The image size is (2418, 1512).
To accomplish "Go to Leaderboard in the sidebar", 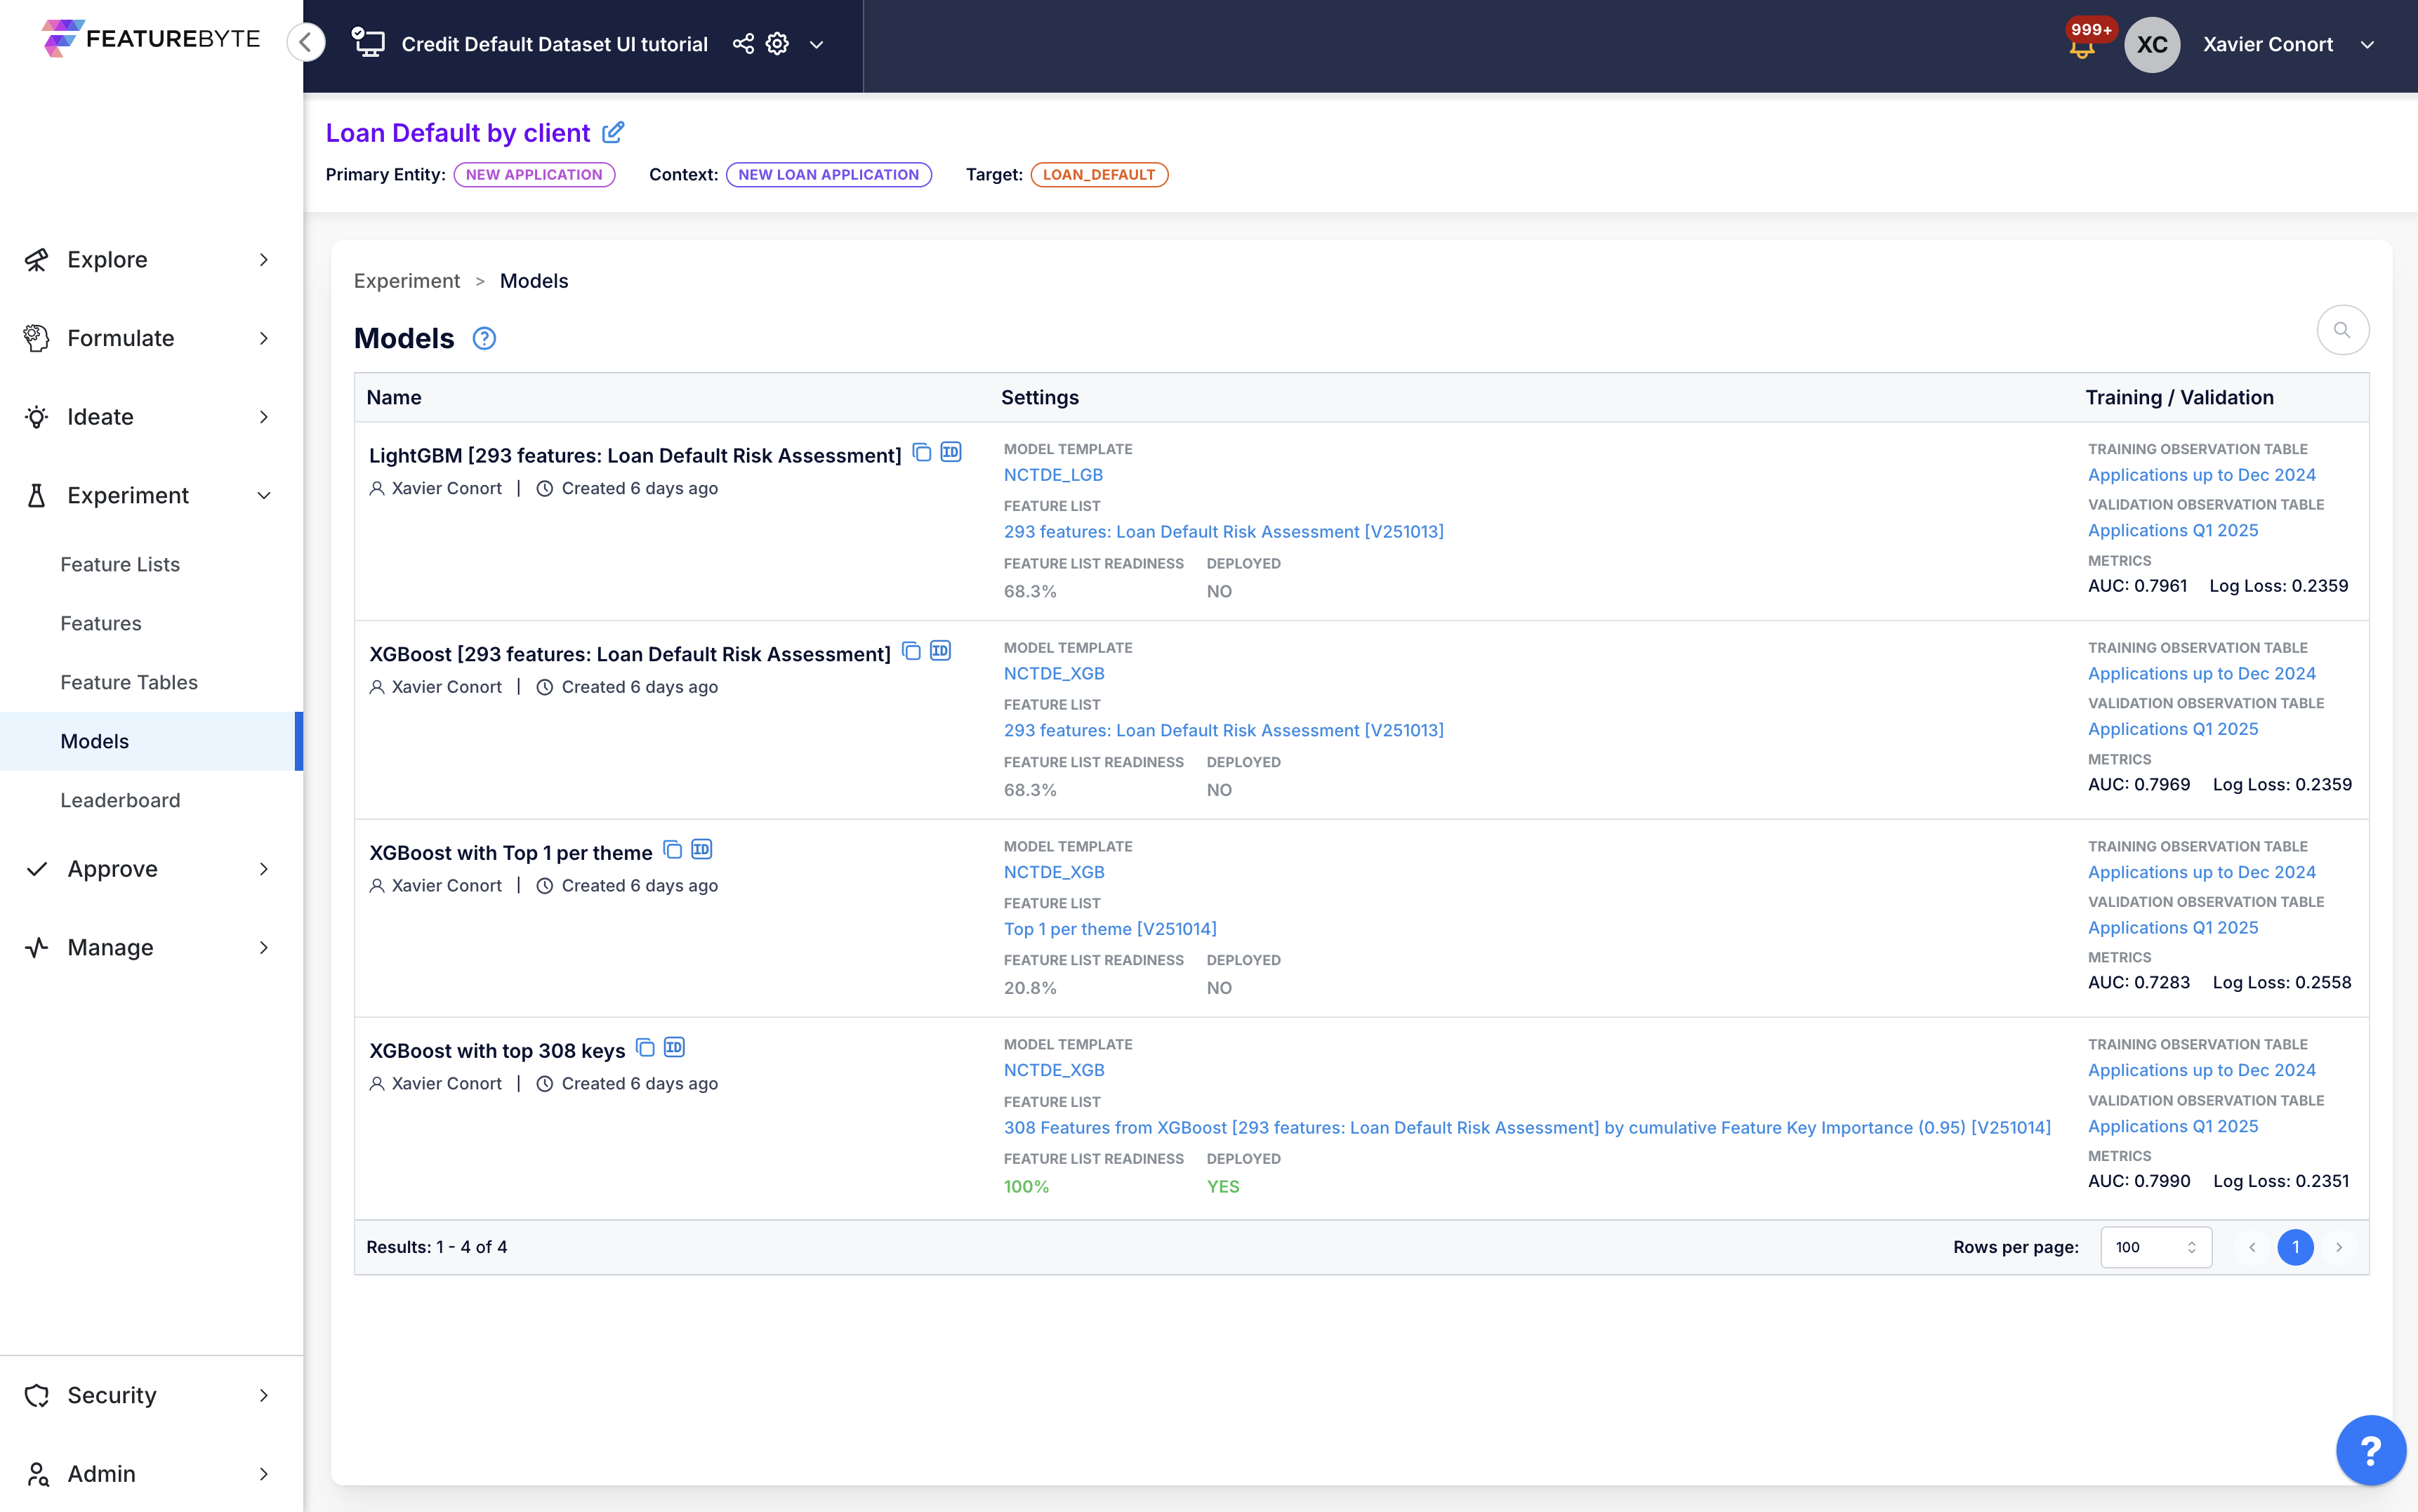I will tap(120, 800).
